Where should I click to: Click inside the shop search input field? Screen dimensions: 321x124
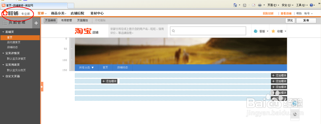click(x=208, y=31)
